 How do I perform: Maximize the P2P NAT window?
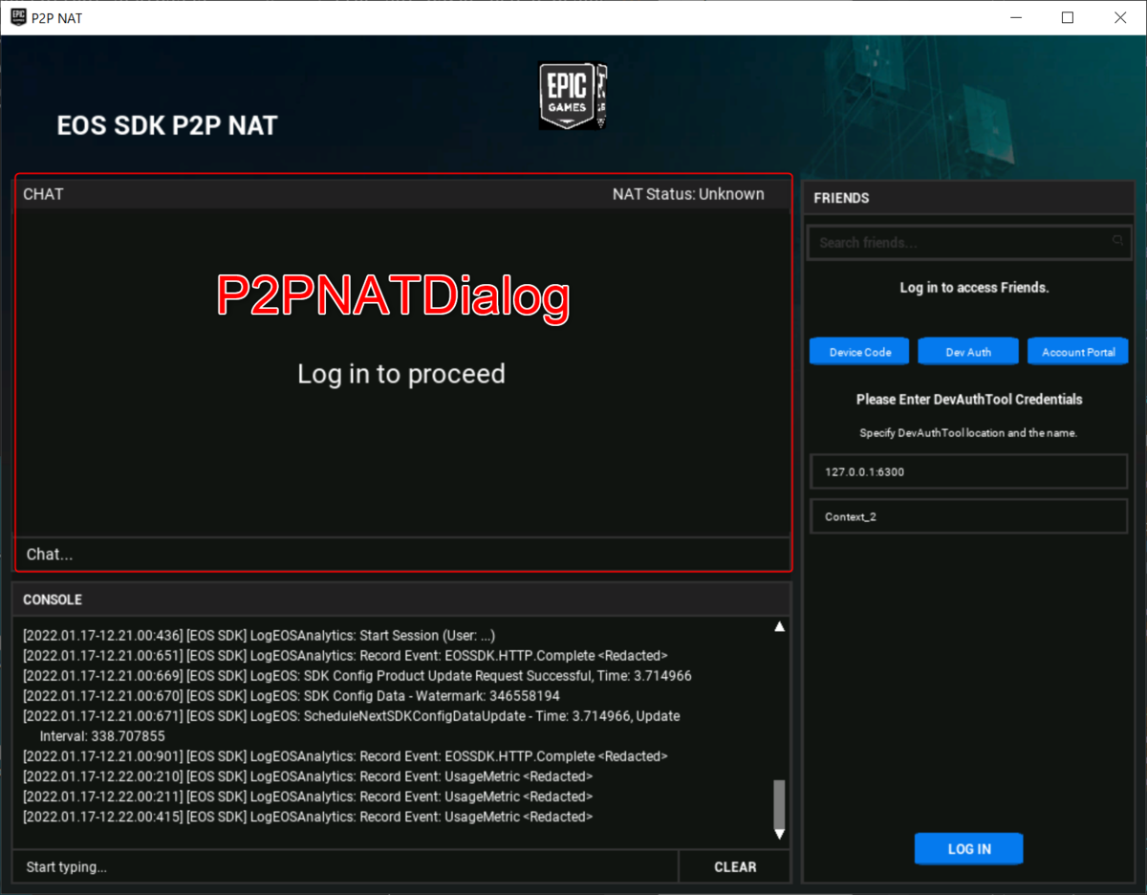point(1068,17)
